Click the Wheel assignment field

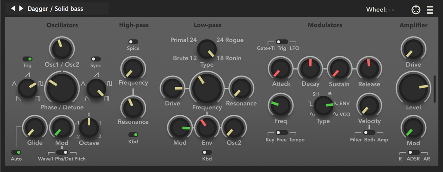(x=380, y=10)
